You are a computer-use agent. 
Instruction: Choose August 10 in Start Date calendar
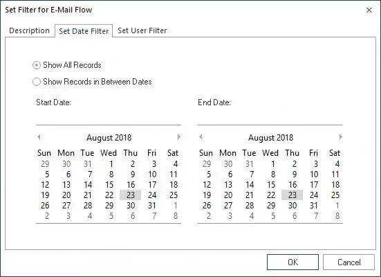[152, 175]
